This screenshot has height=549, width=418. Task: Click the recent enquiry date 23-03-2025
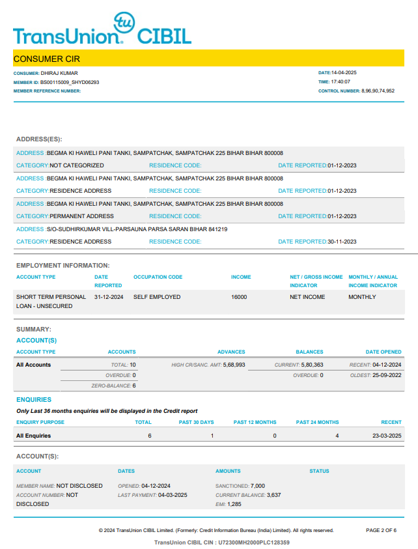pos(387,435)
